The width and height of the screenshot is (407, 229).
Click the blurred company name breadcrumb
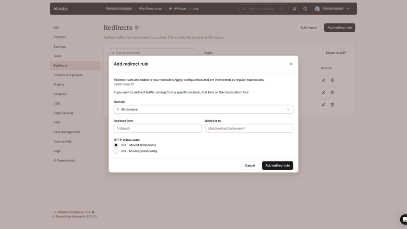tap(119, 9)
